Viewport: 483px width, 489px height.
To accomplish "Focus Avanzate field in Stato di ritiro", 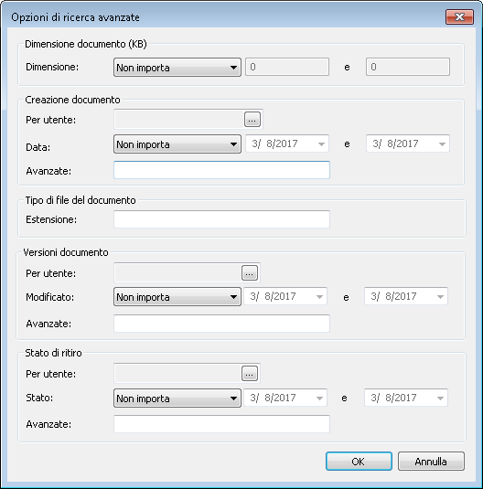I will (221, 424).
